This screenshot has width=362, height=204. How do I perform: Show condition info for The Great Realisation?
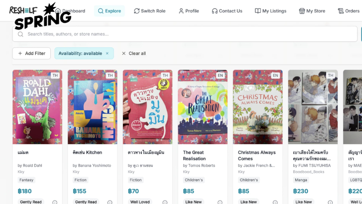tap(220, 202)
